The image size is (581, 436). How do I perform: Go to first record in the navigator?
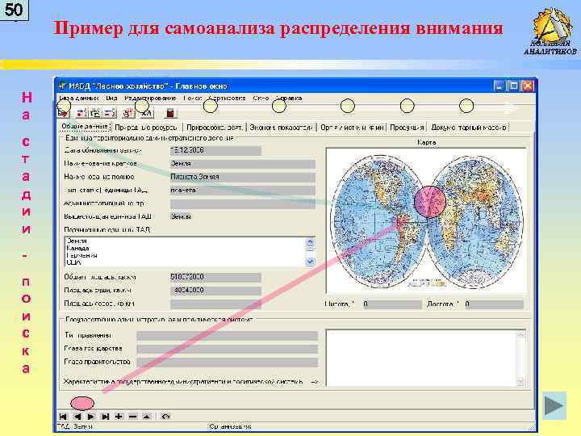pos(63,417)
